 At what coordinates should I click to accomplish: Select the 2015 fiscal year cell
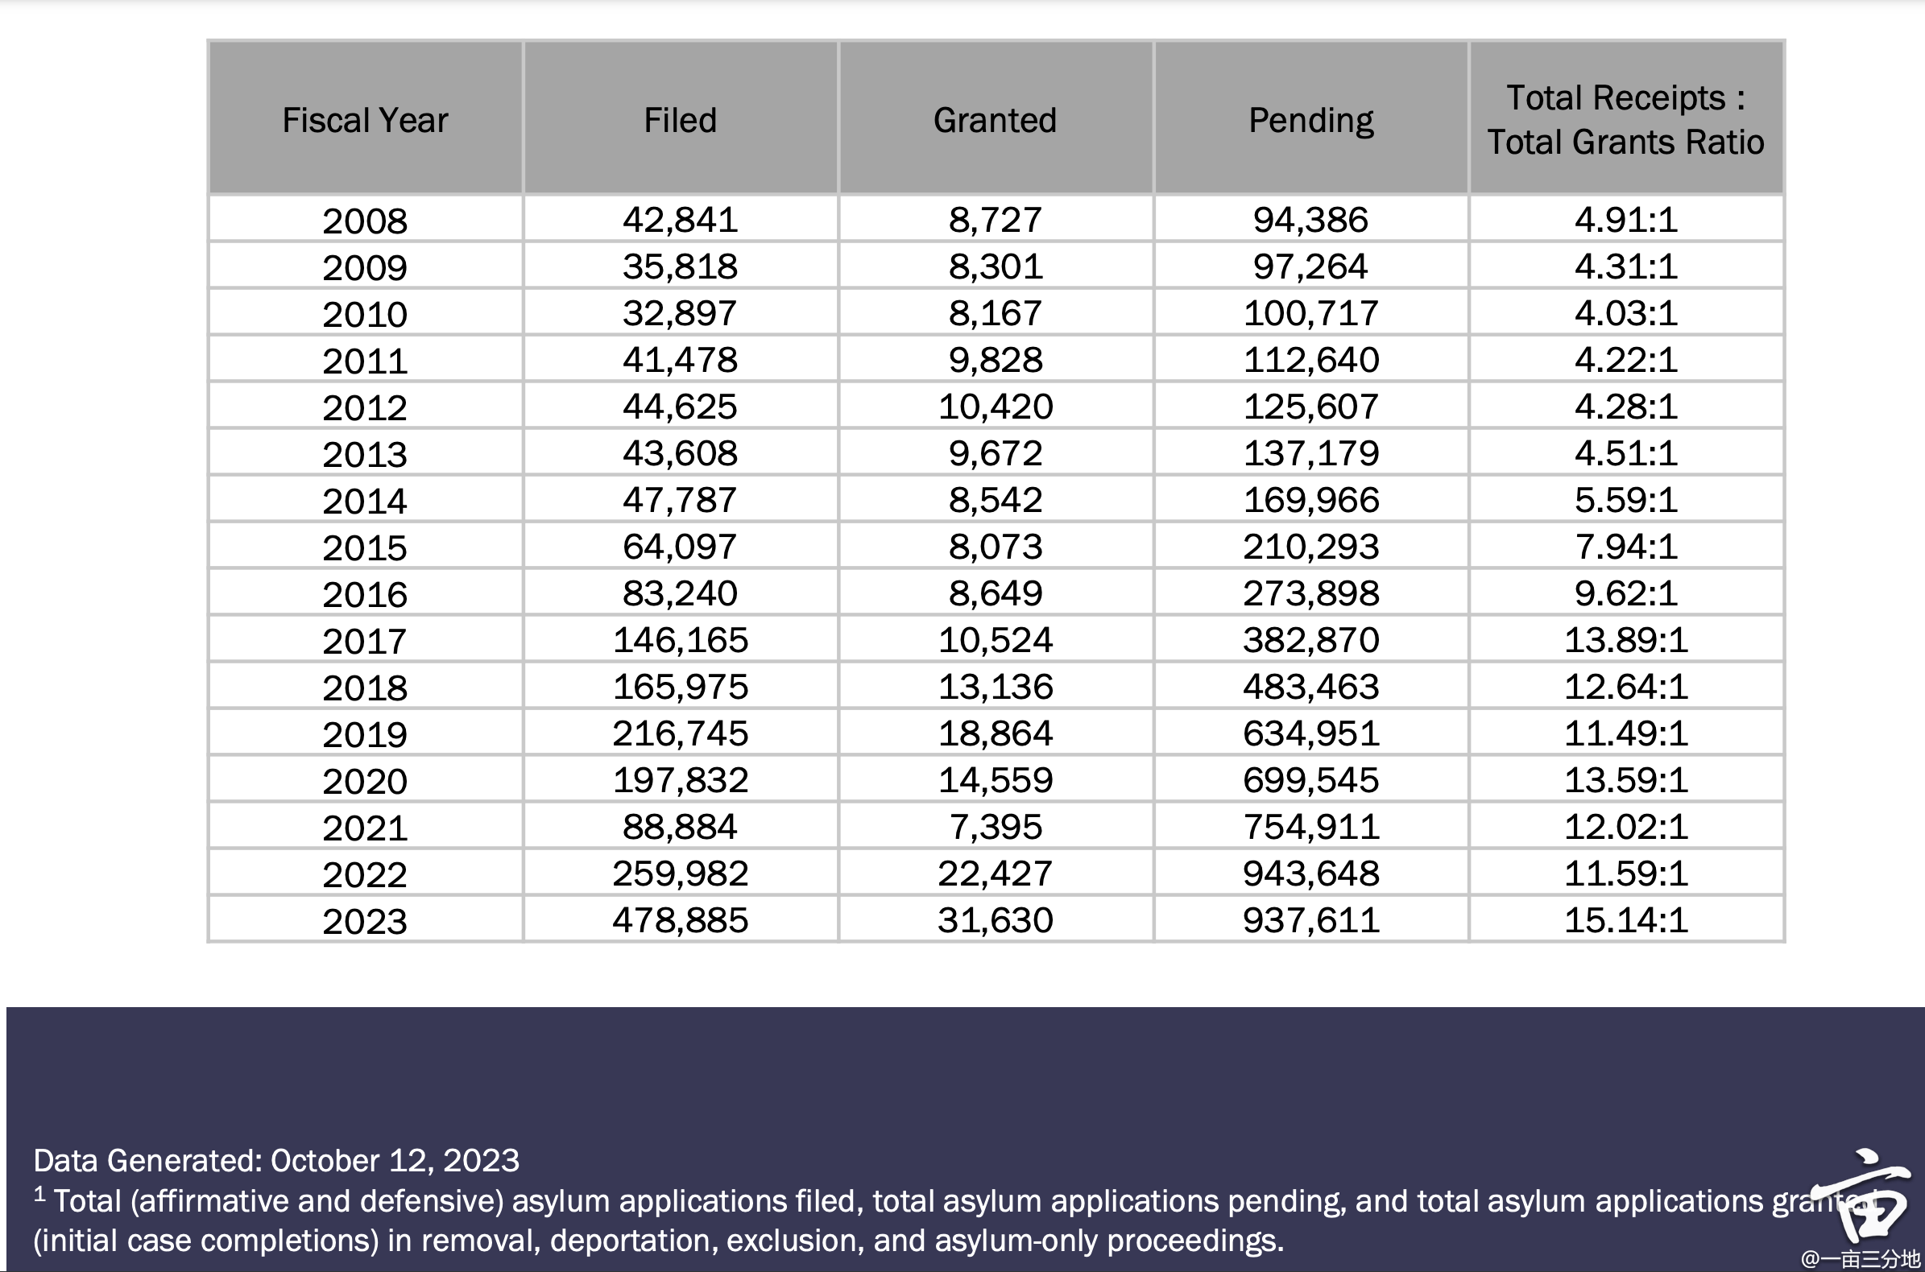click(x=365, y=546)
